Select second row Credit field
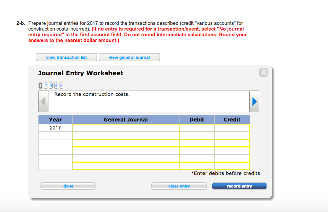 point(232,135)
